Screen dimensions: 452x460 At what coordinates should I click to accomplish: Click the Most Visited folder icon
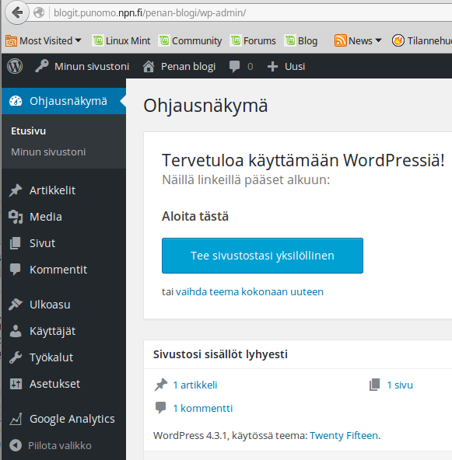point(11,40)
